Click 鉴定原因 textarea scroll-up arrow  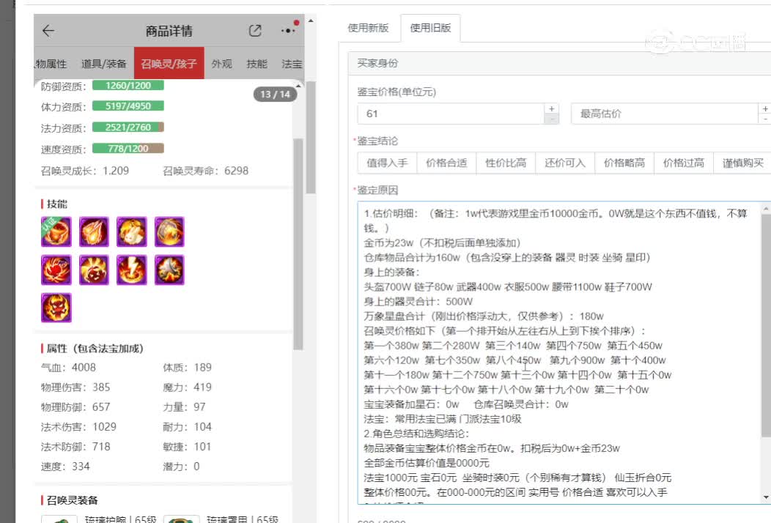click(766, 209)
